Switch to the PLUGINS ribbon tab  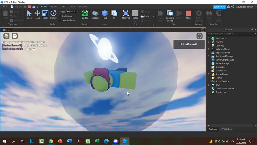pos(83,7)
